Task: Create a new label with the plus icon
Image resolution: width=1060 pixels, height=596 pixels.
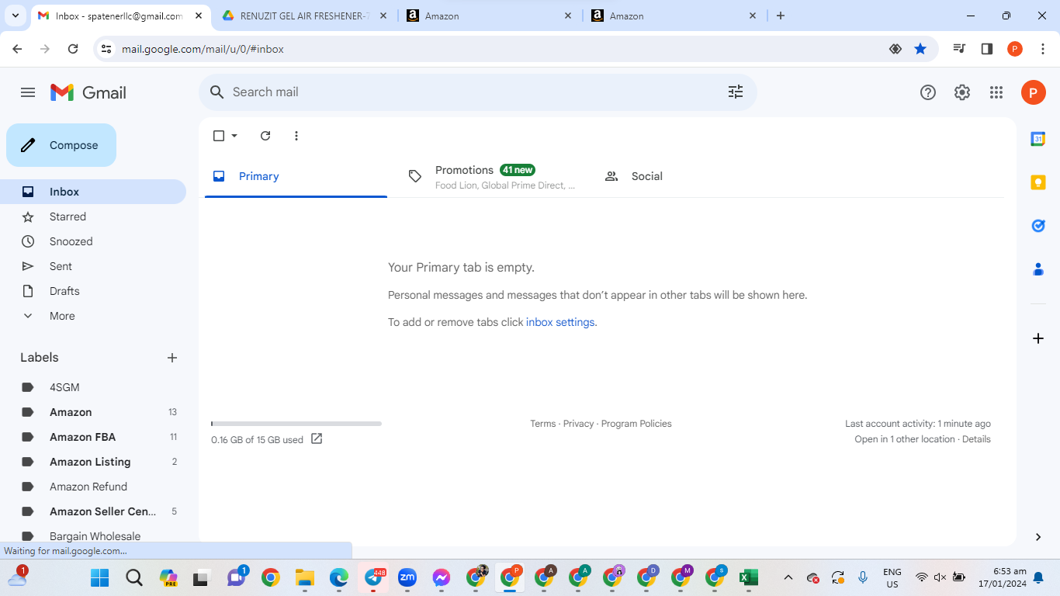Action: pos(172,358)
